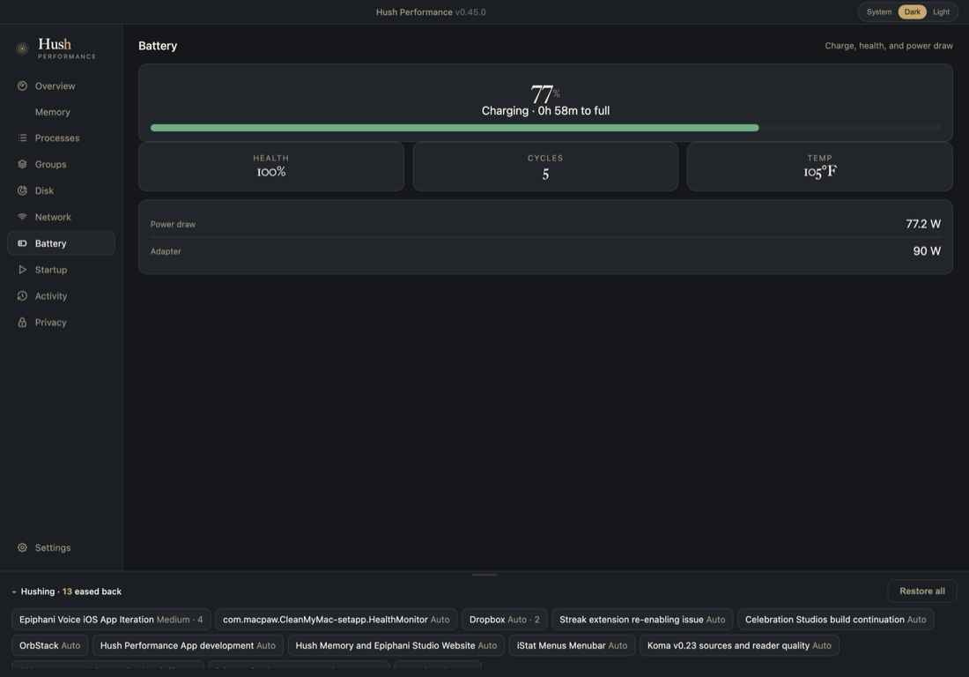
Task: Click Hush Memory and Epiphani Studio chip
Action: [396, 645]
